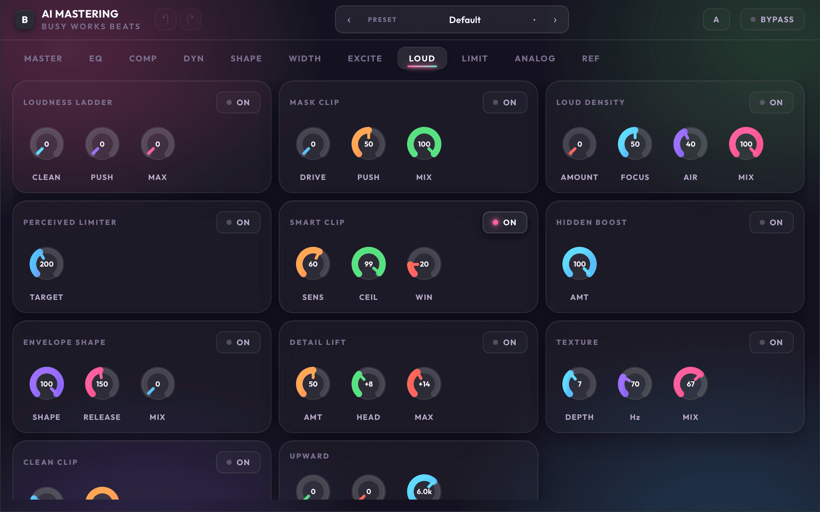Enable Envelope Shape ON toggle
Image resolution: width=820 pixels, height=512 pixels.
coord(238,342)
